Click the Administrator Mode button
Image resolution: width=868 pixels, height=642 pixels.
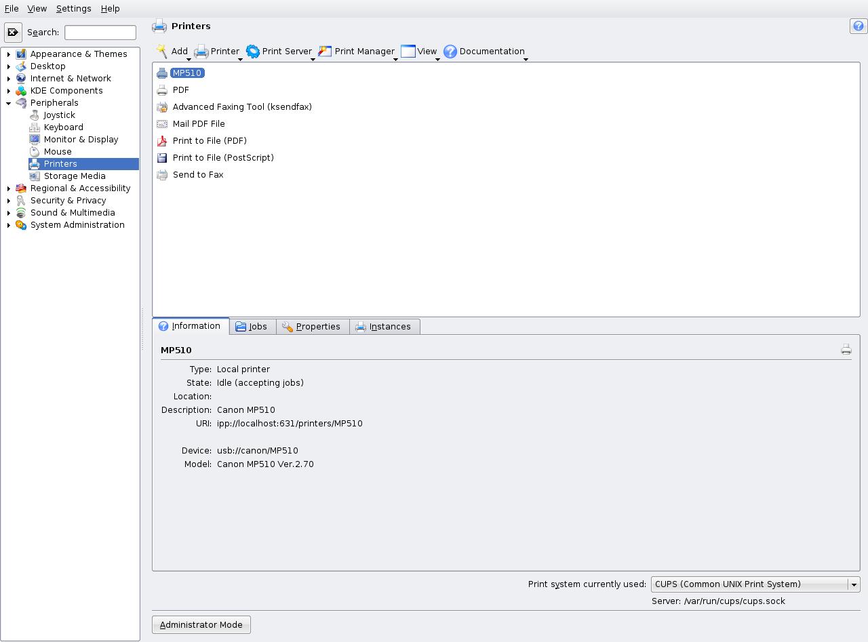pos(201,624)
